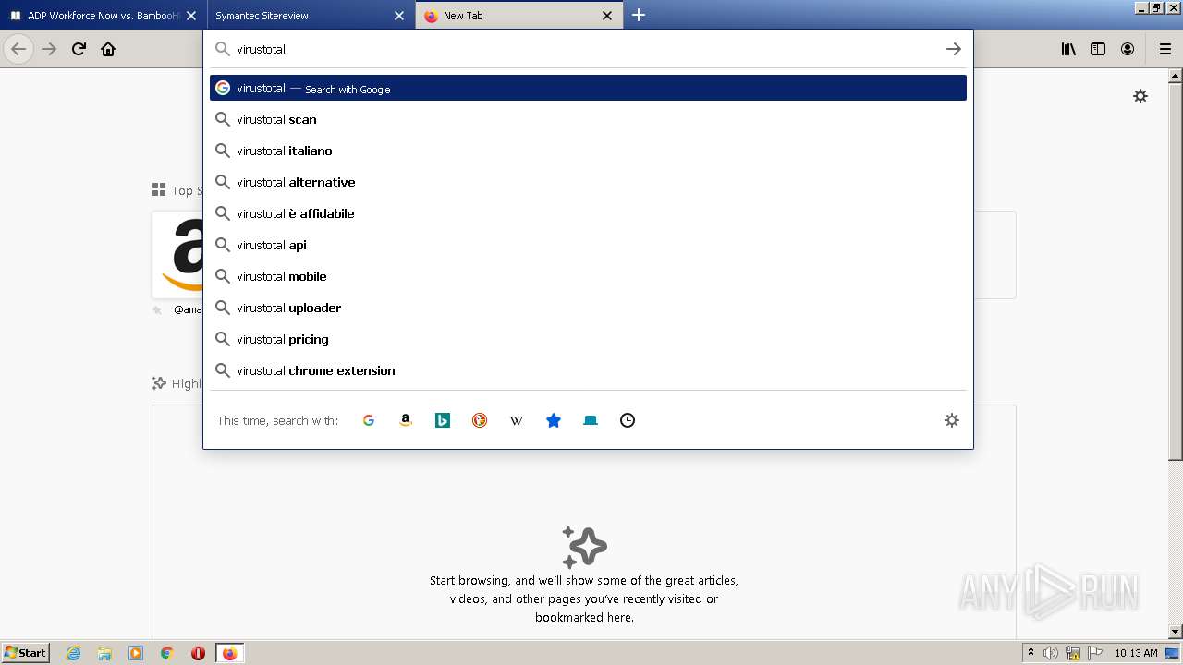Open the hamburger application menu
This screenshot has height=665, width=1183.
coord(1165,49)
